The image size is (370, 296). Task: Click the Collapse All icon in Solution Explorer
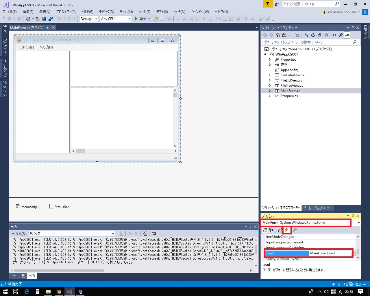click(x=319, y=35)
